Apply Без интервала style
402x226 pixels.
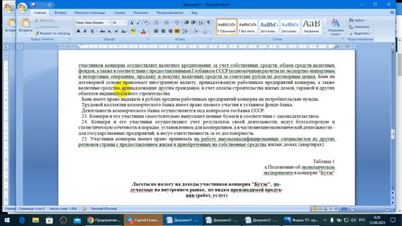tap(247, 26)
